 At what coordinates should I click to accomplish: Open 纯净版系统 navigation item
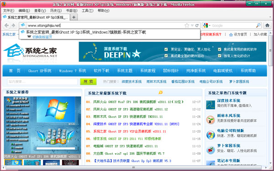pos(196,71)
